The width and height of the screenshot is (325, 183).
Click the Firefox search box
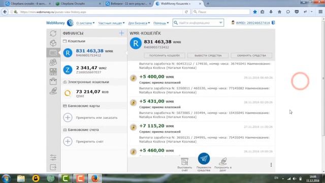[x=221, y=12]
